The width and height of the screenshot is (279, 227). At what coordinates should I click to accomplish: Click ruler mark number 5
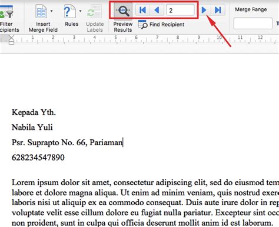point(115,37)
